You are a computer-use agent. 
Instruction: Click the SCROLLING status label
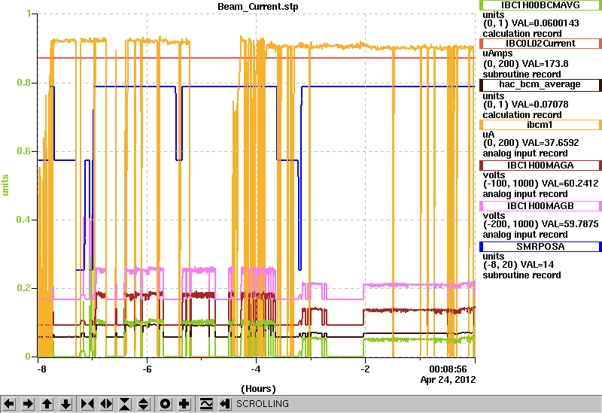click(263, 404)
